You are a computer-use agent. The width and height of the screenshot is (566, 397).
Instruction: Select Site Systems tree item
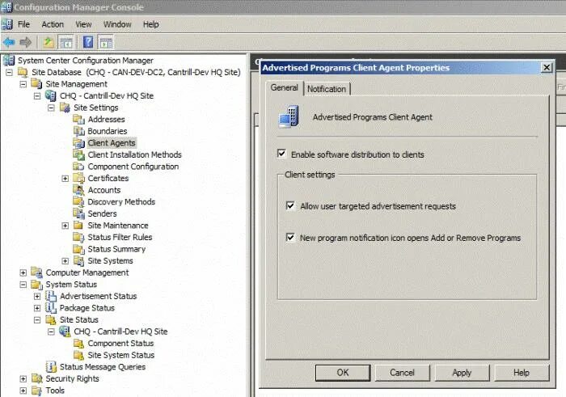(x=110, y=261)
